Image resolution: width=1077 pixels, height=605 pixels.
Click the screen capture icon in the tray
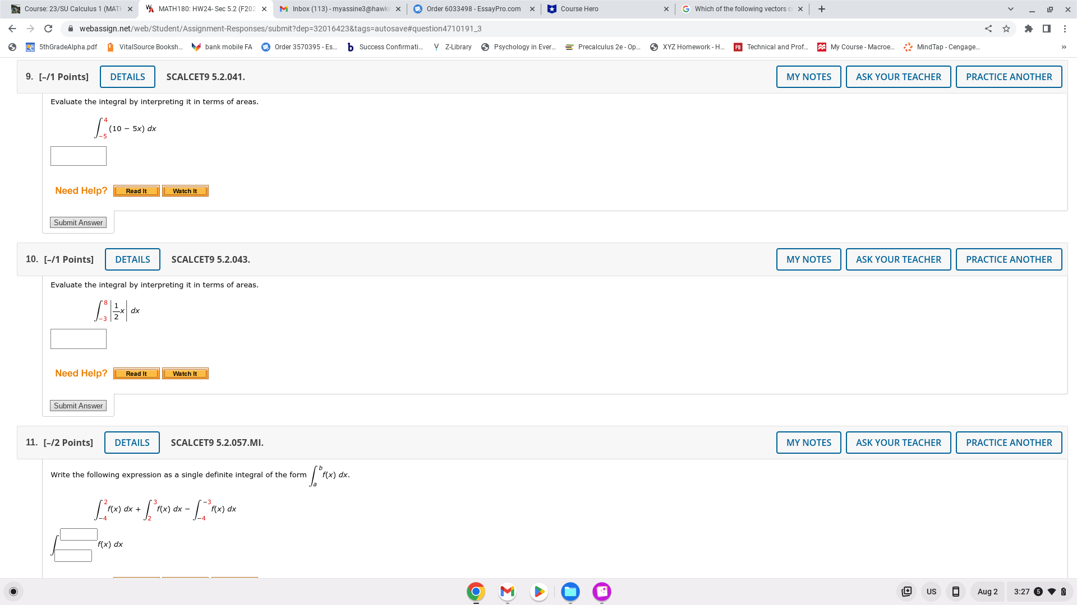pos(907,592)
